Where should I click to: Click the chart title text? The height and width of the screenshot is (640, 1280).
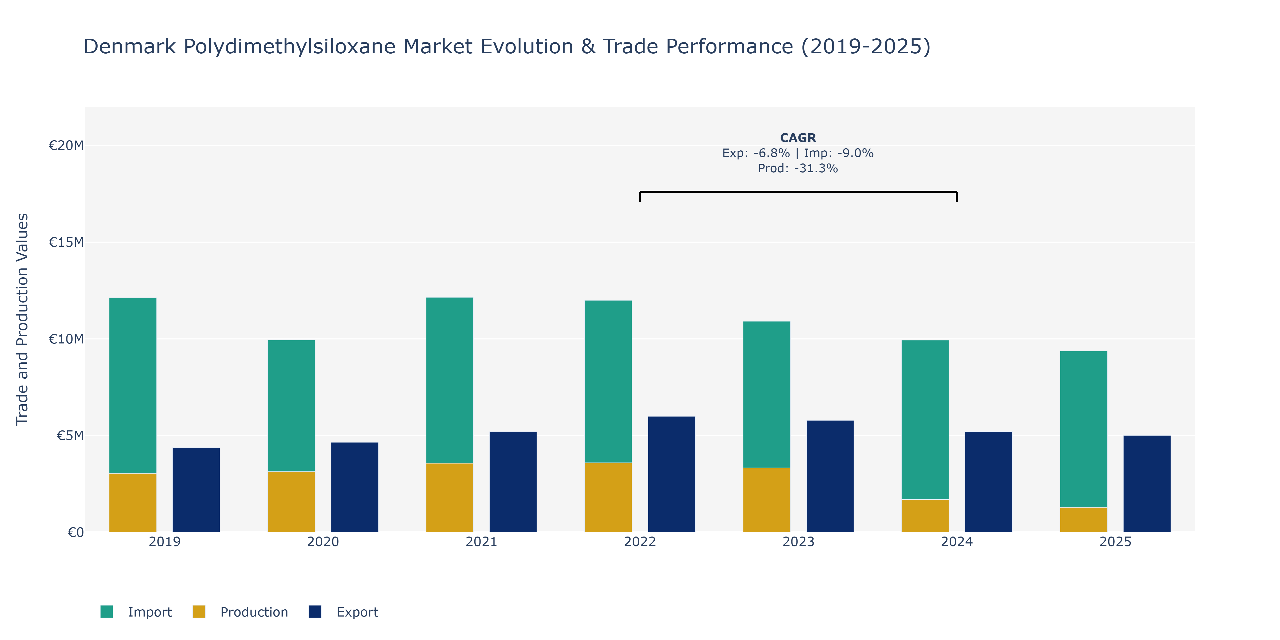click(507, 46)
